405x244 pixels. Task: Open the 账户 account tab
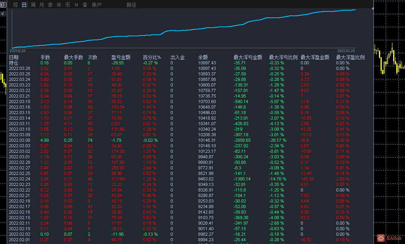pyautogui.click(x=97, y=5)
